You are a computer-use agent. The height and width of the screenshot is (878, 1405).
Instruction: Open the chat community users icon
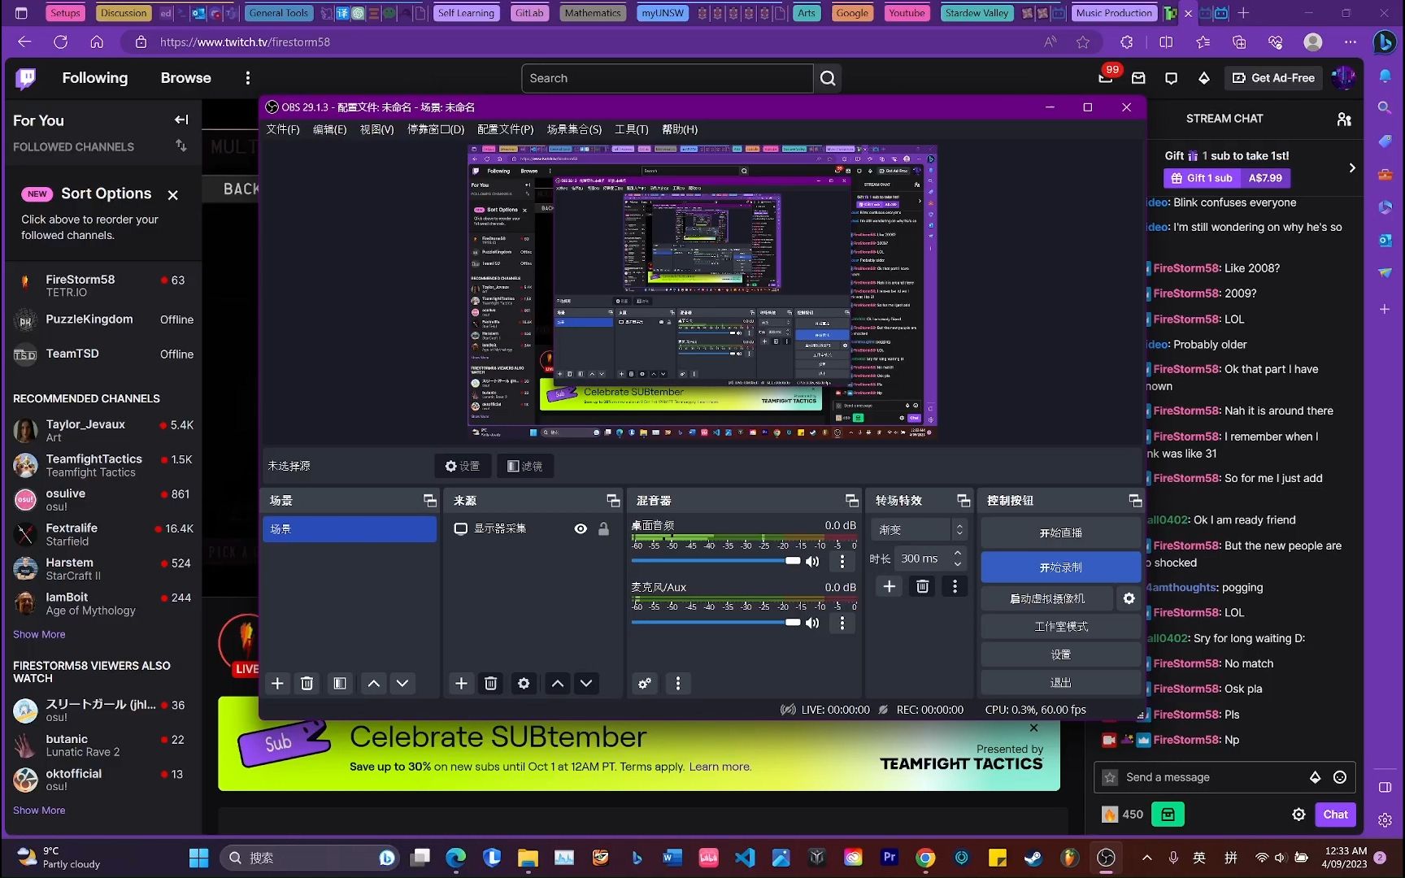point(1344,119)
